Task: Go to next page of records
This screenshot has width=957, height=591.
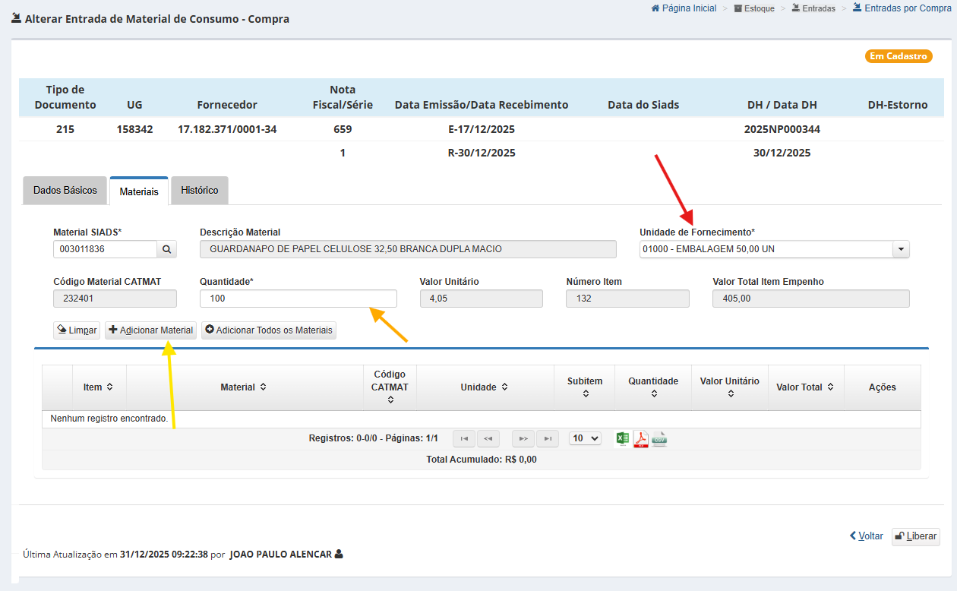Action: [x=523, y=438]
